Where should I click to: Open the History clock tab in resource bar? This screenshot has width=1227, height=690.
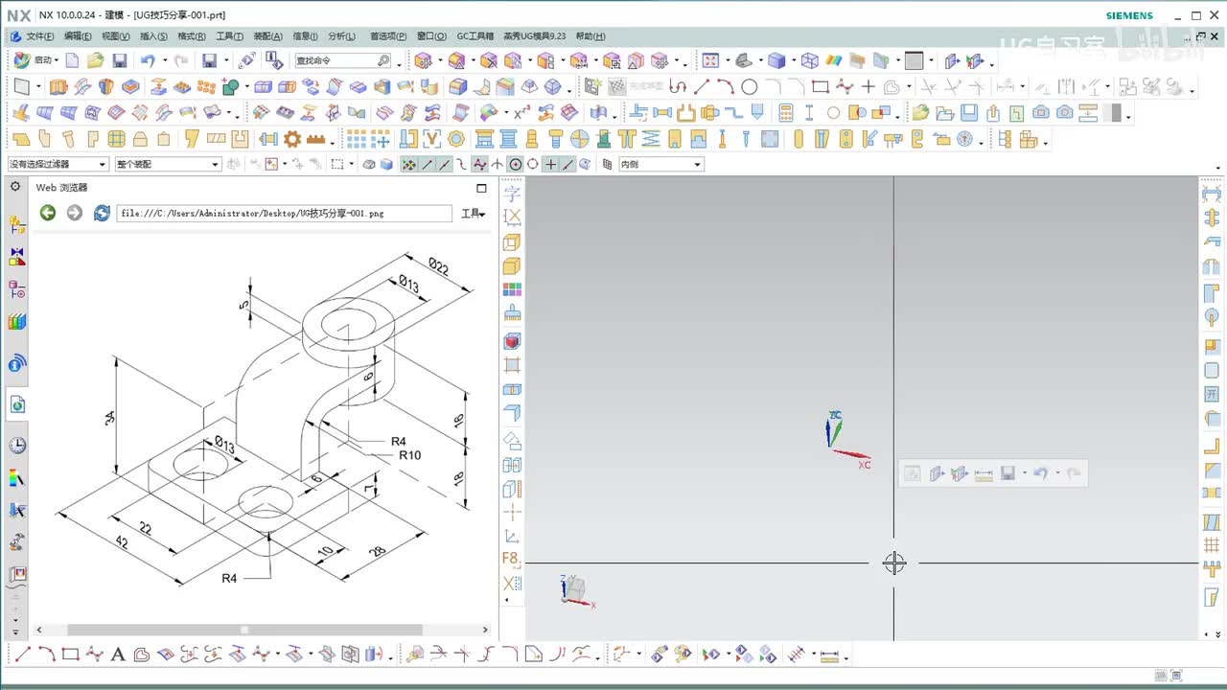17,446
